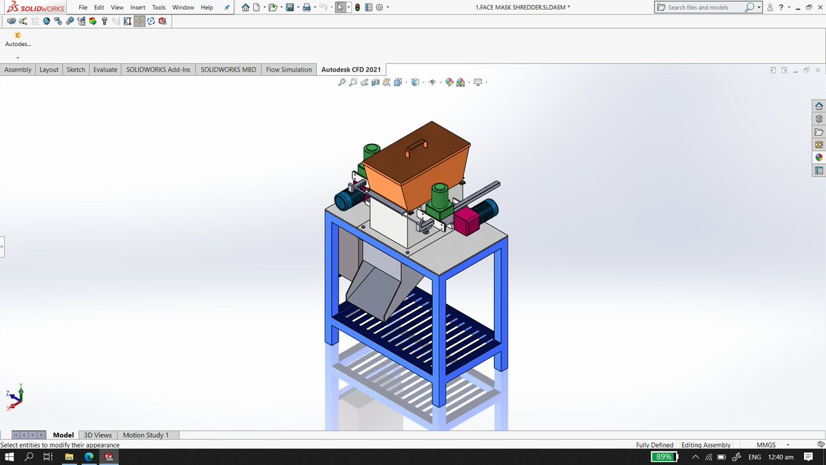Open the Section View icon in heads-up toolbar
This screenshot has height=465, width=826.
(x=375, y=83)
